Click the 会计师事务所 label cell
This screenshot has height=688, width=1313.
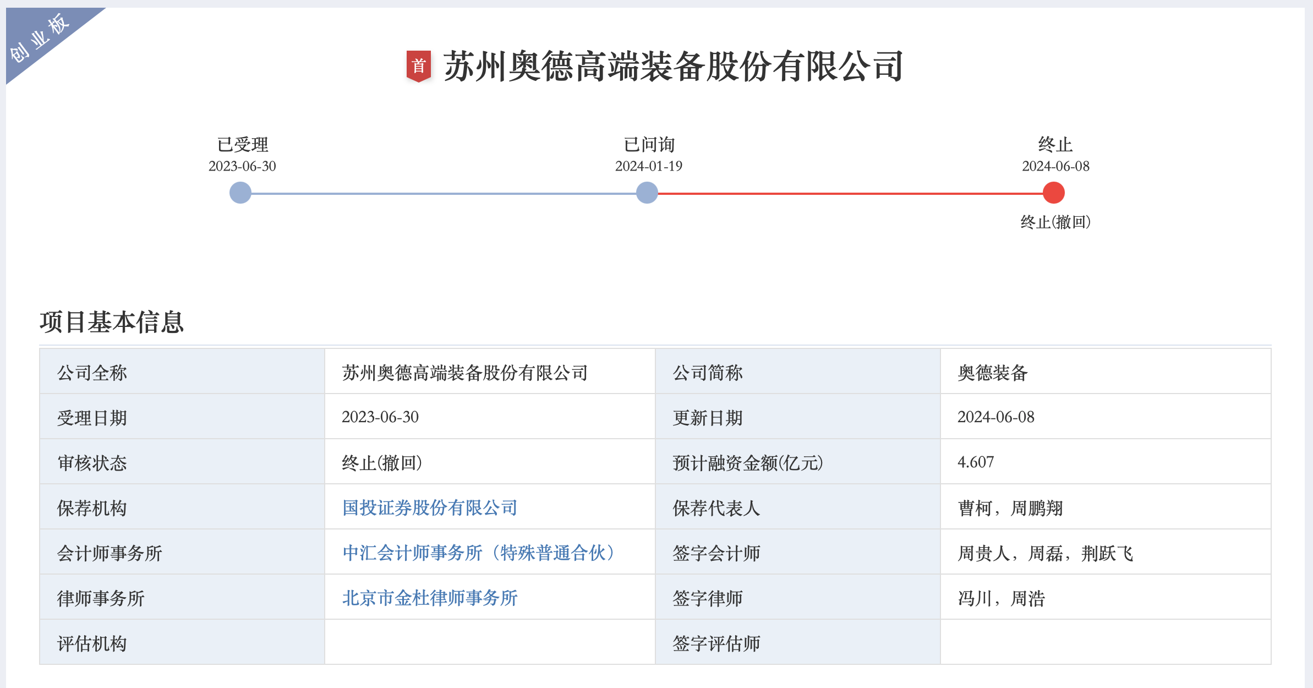[x=182, y=552]
